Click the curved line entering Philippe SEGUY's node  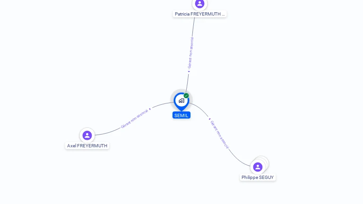pos(238,160)
